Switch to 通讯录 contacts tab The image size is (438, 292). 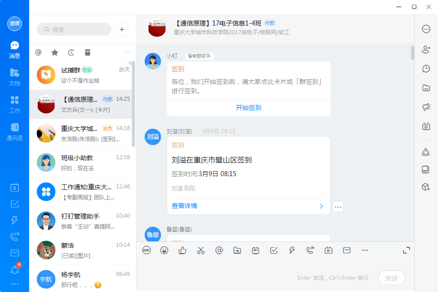(x=15, y=131)
